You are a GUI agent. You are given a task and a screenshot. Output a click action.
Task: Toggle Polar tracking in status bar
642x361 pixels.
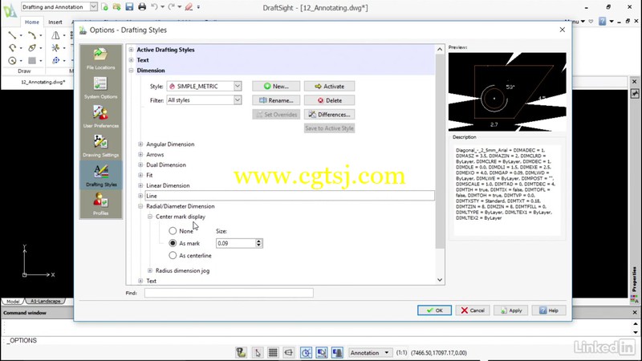click(x=306, y=352)
